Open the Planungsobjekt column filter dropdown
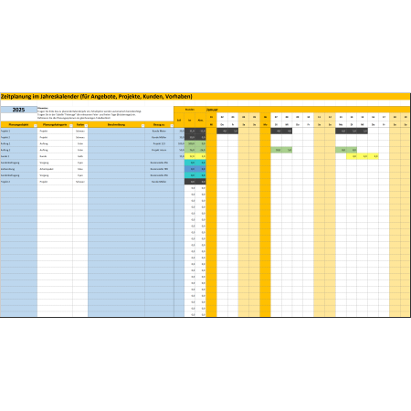This screenshot has height=411, width=411. point(35,125)
